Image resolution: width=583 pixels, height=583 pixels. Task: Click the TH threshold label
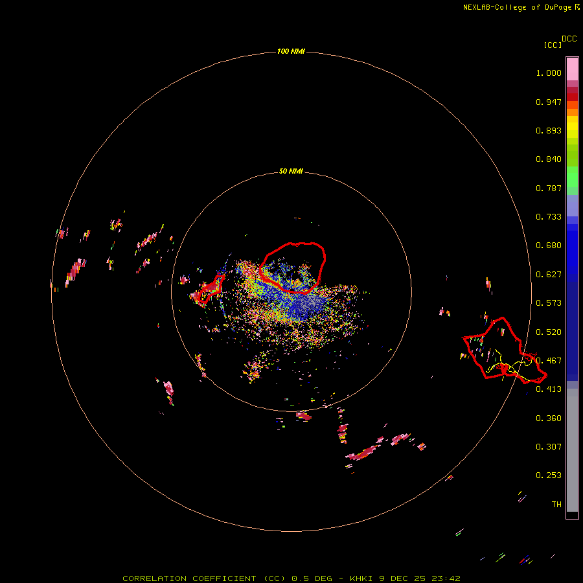pos(556,505)
